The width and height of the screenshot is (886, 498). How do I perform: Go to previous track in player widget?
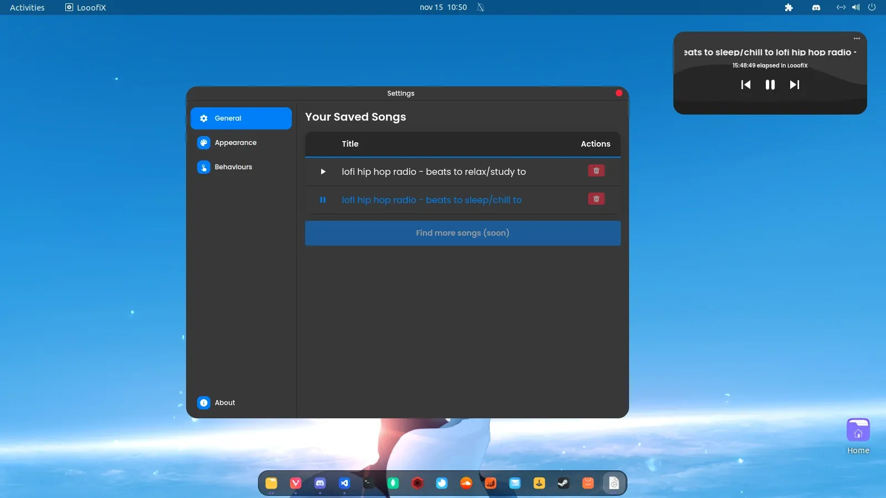746,85
